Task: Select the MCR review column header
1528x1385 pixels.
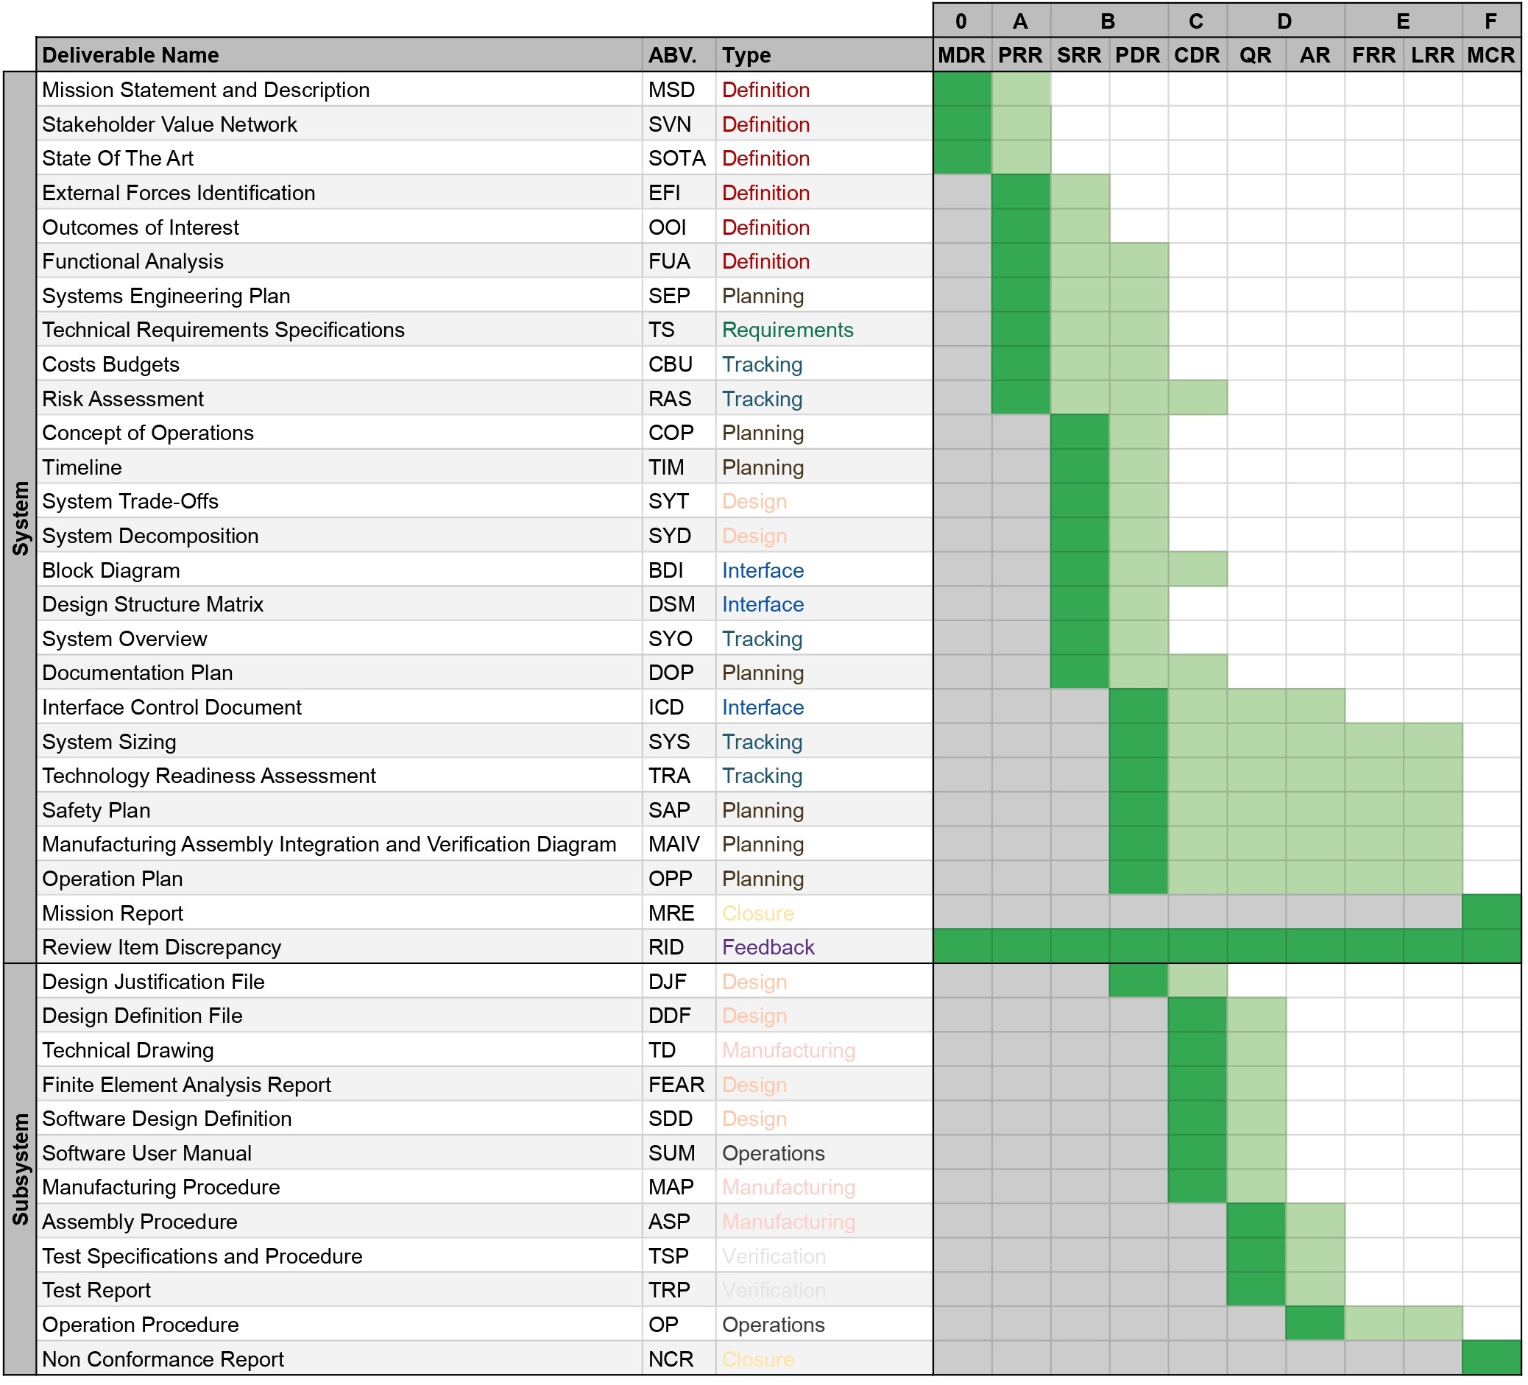Action: [1491, 55]
